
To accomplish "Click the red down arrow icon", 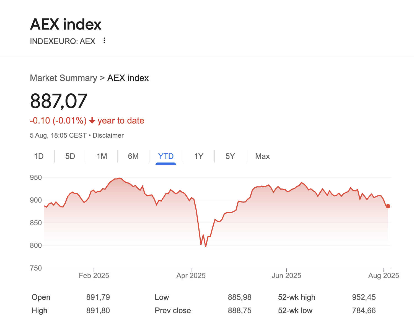I will click(92, 121).
